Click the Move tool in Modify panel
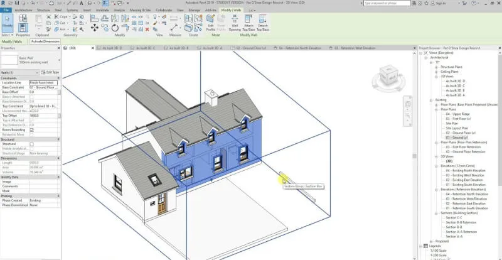This screenshot has width=502, height=260. [95, 28]
